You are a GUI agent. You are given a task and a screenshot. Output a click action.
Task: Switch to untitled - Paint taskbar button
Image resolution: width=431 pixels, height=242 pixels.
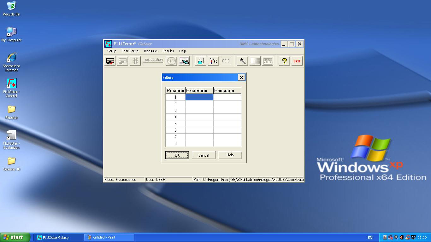coord(109,237)
